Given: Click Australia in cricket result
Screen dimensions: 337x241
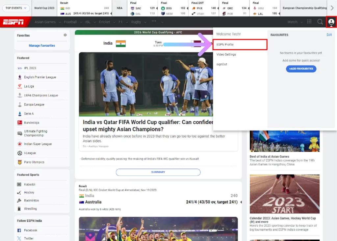Looking at the screenshot, I should 93,202.
